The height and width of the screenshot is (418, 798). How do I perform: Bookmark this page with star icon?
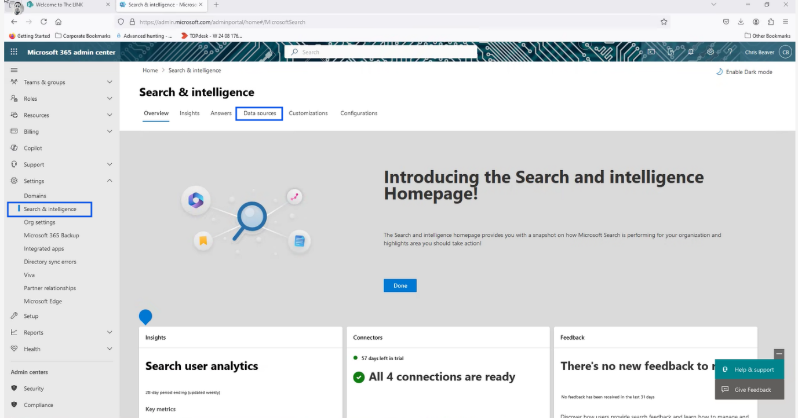(664, 22)
